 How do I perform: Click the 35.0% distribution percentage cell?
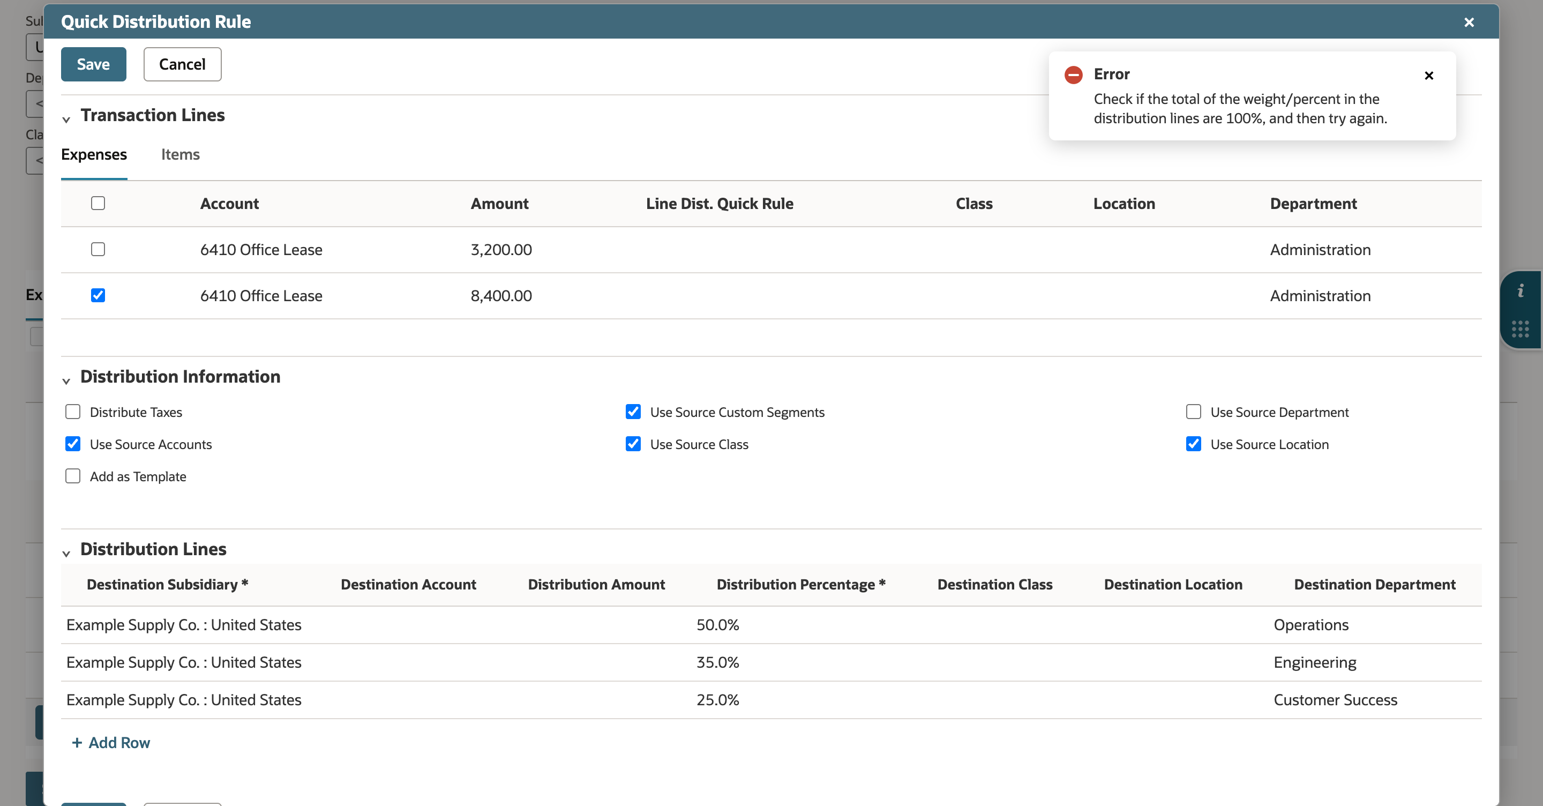[x=717, y=663]
